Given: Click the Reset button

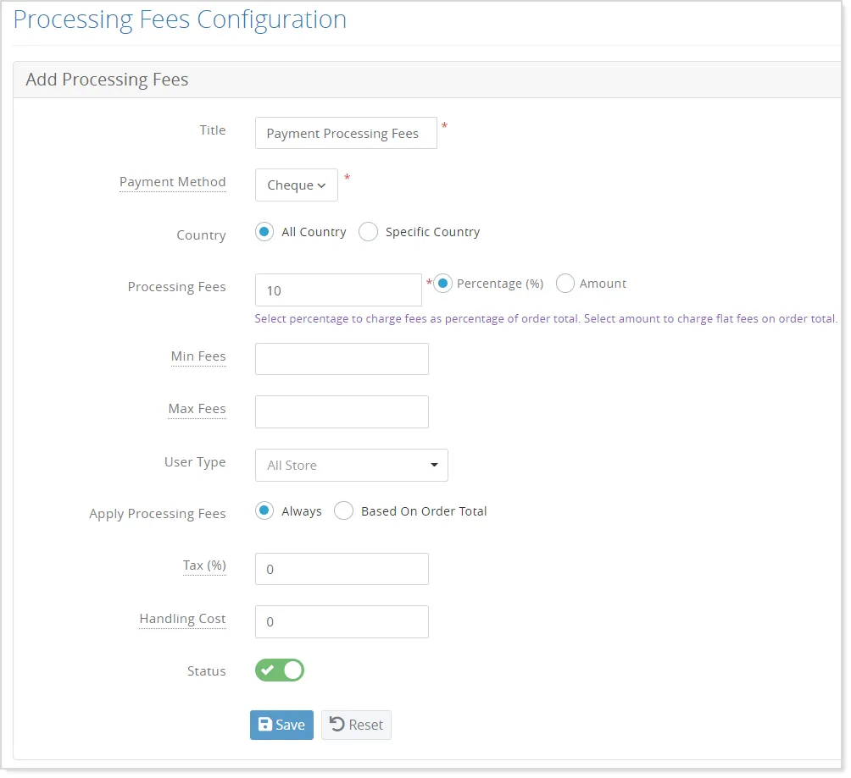Looking at the screenshot, I should (x=356, y=725).
